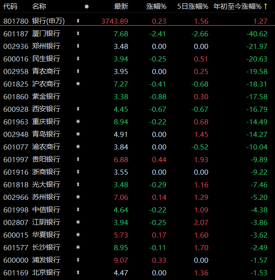
Task: Click the star icon in 苏州银行 row
Action: click(x=78, y=197)
